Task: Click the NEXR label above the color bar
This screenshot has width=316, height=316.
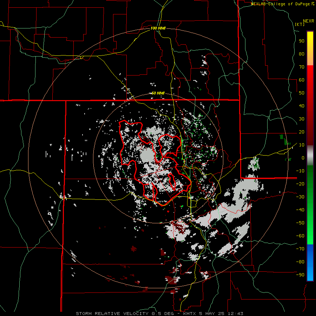Action: tap(309, 21)
